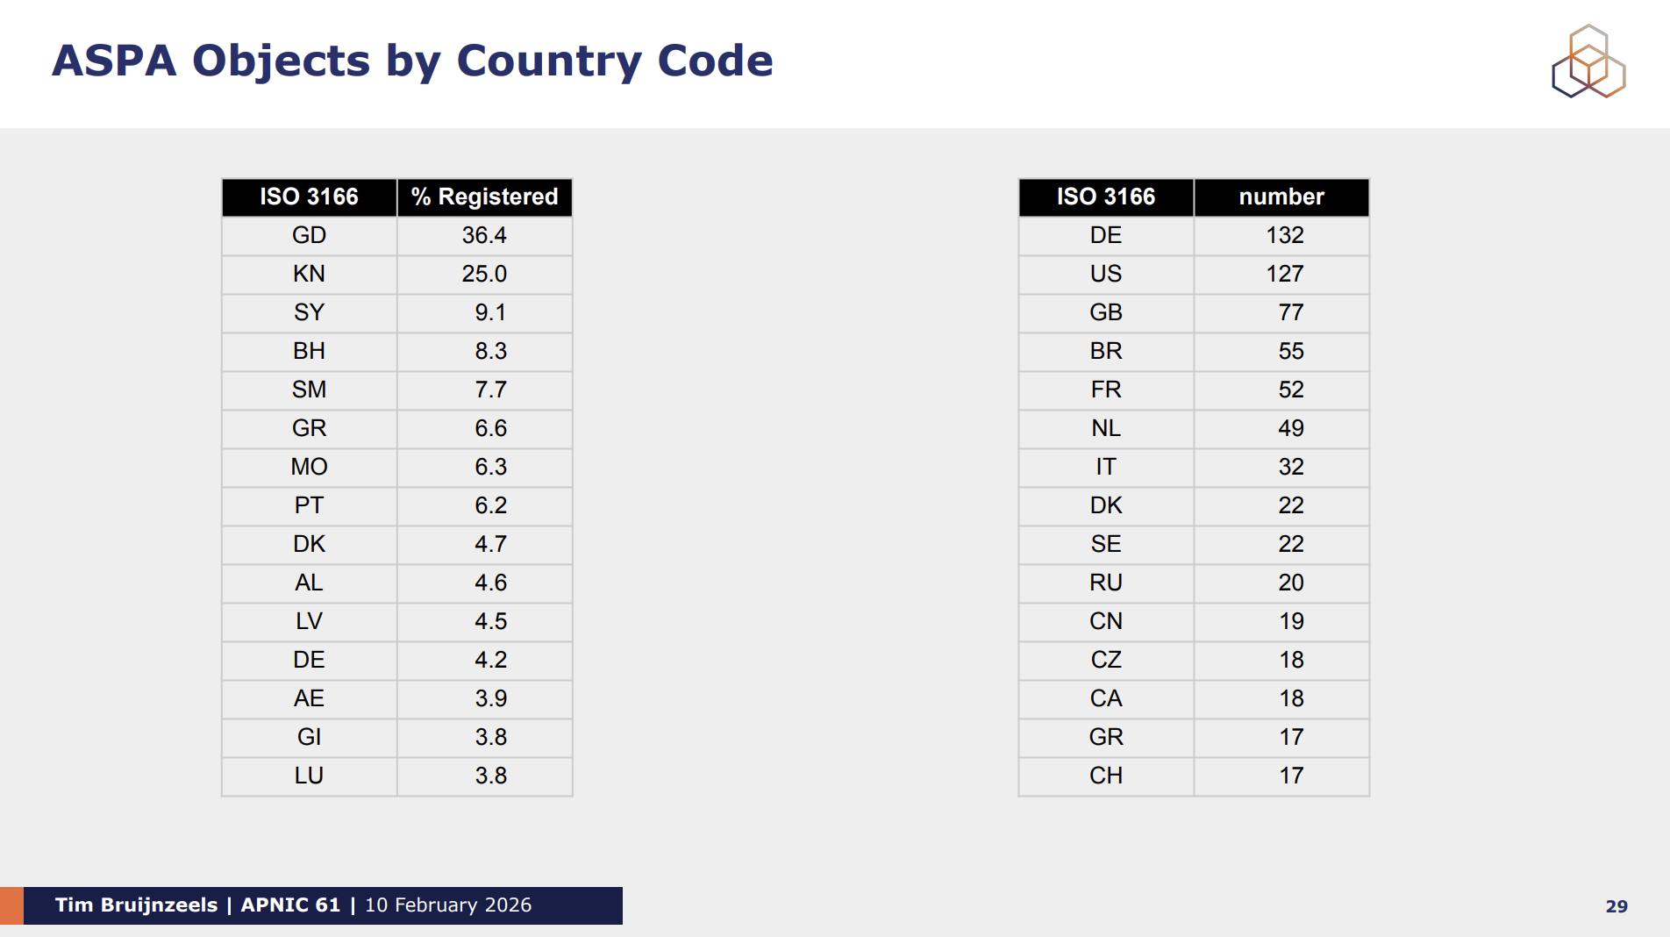Click the SY country code cell
This screenshot has height=937, width=1670.
[x=309, y=312]
